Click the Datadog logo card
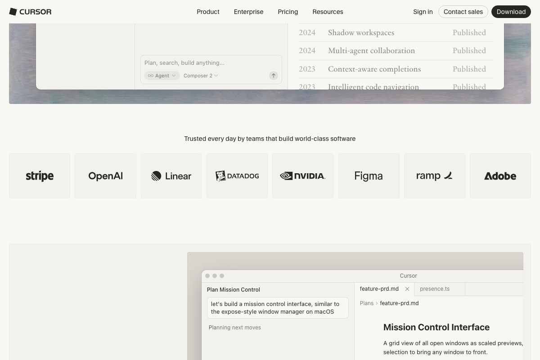Image resolution: width=540 pixels, height=360 pixels. [x=237, y=176]
